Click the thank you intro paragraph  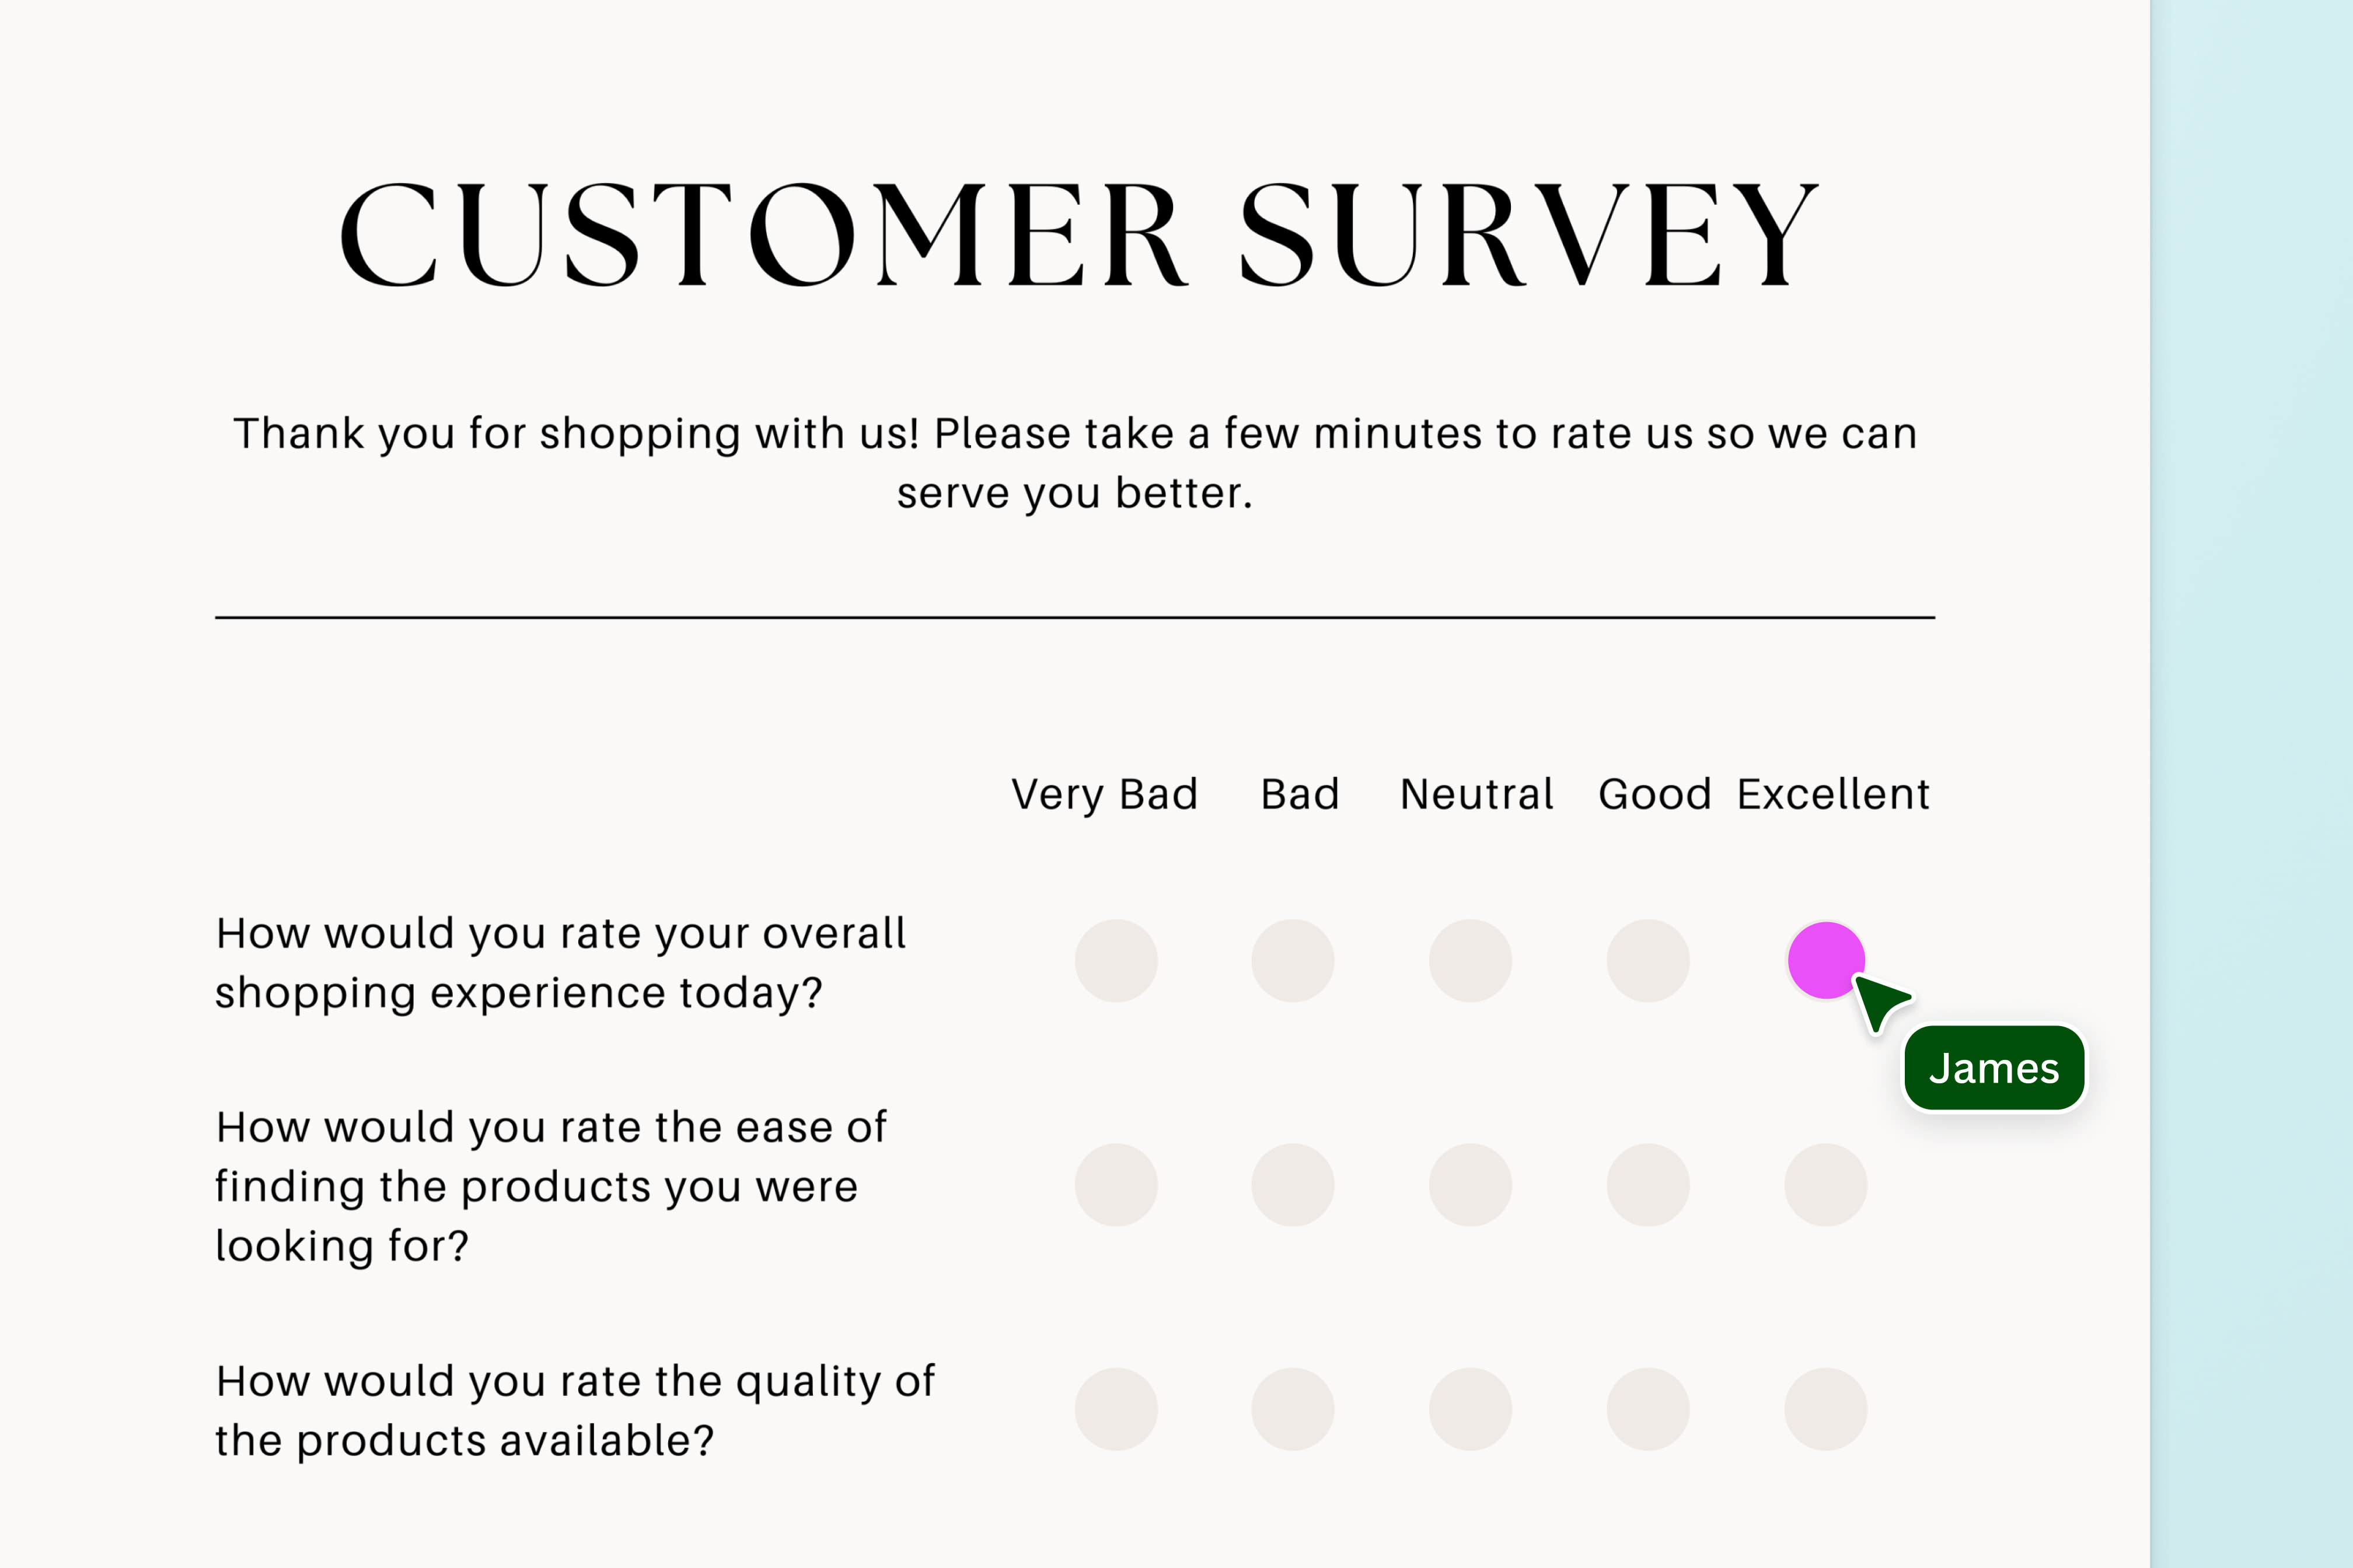point(1076,463)
